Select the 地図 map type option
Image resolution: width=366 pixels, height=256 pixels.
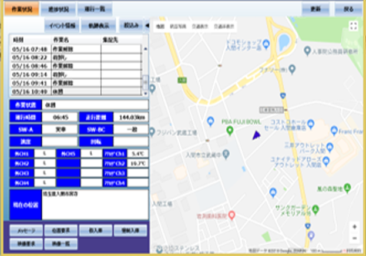(x=159, y=26)
